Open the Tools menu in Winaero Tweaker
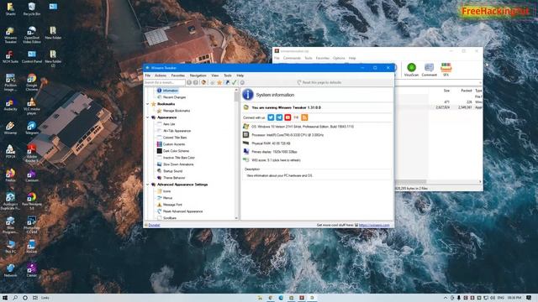Viewport: 538px width, 302px height. (228, 75)
